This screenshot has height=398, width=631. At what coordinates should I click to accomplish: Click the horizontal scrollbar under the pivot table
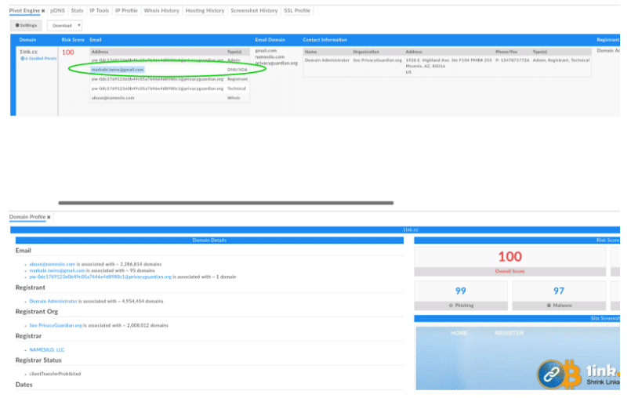[x=226, y=203]
